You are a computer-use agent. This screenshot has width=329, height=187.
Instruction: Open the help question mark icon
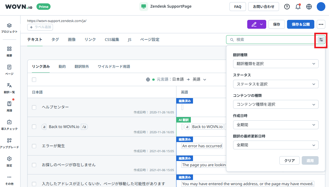pos(287,7)
